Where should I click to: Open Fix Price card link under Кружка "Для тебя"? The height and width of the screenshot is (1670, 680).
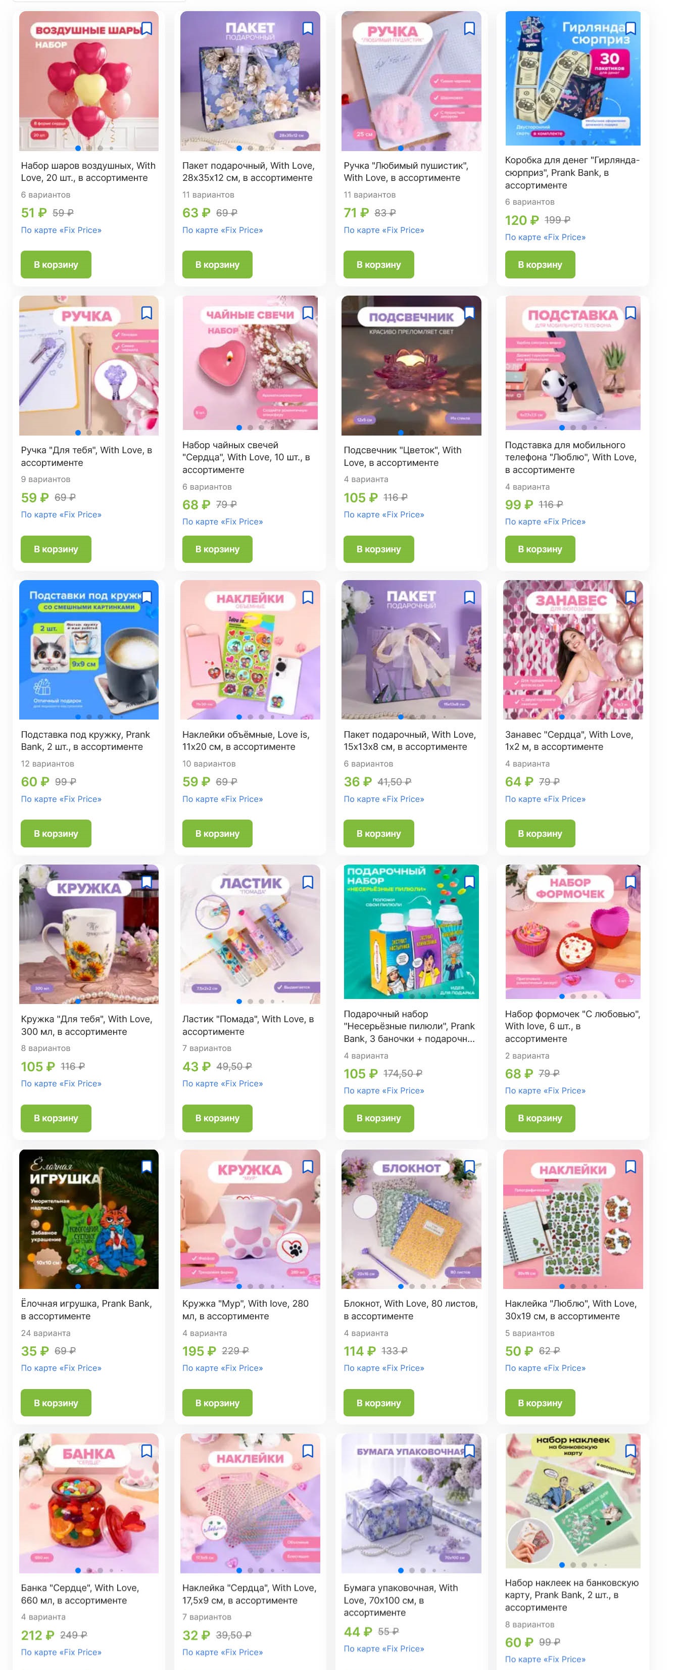(x=61, y=1083)
